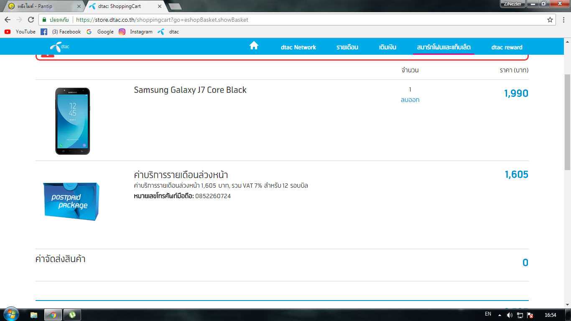Click the 1,990 price

pyautogui.click(x=516, y=93)
